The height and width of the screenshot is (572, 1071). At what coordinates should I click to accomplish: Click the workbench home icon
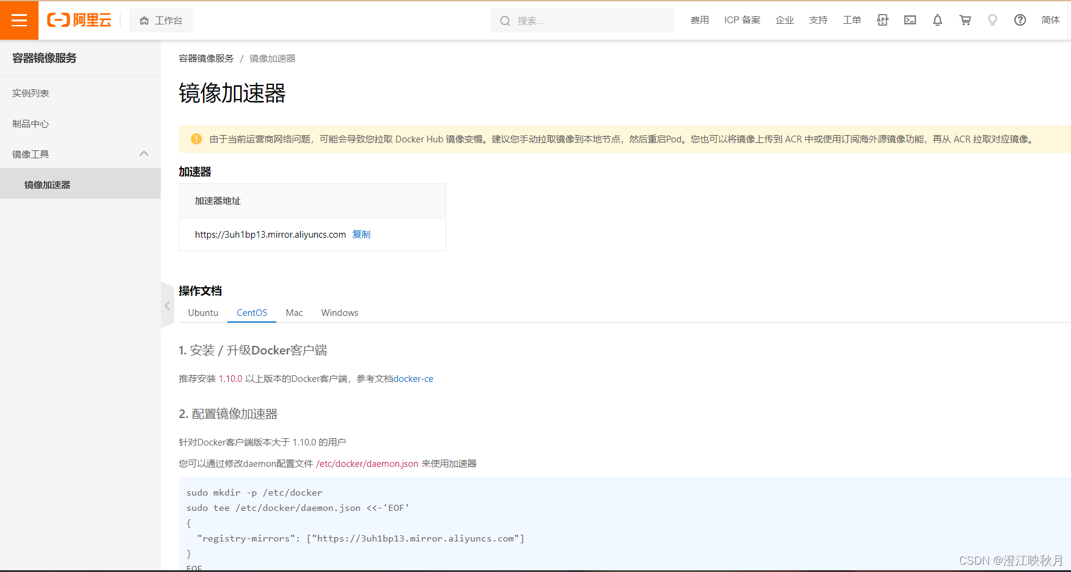[144, 21]
